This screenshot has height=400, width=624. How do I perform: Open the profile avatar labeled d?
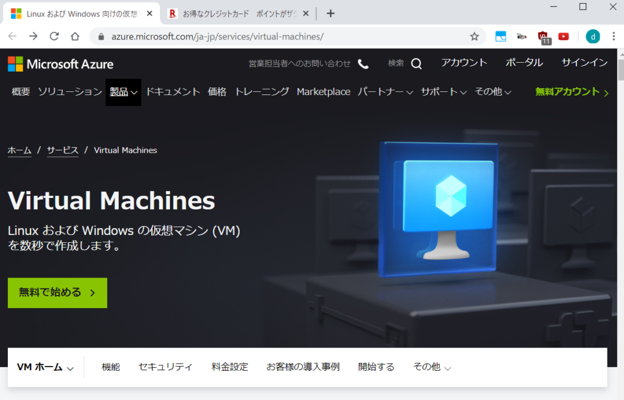pos(592,37)
